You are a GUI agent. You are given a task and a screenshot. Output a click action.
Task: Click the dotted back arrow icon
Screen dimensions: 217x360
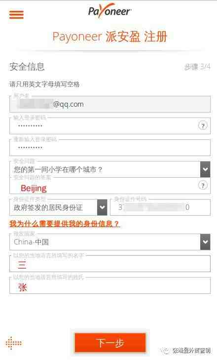(x=13, y=343)
